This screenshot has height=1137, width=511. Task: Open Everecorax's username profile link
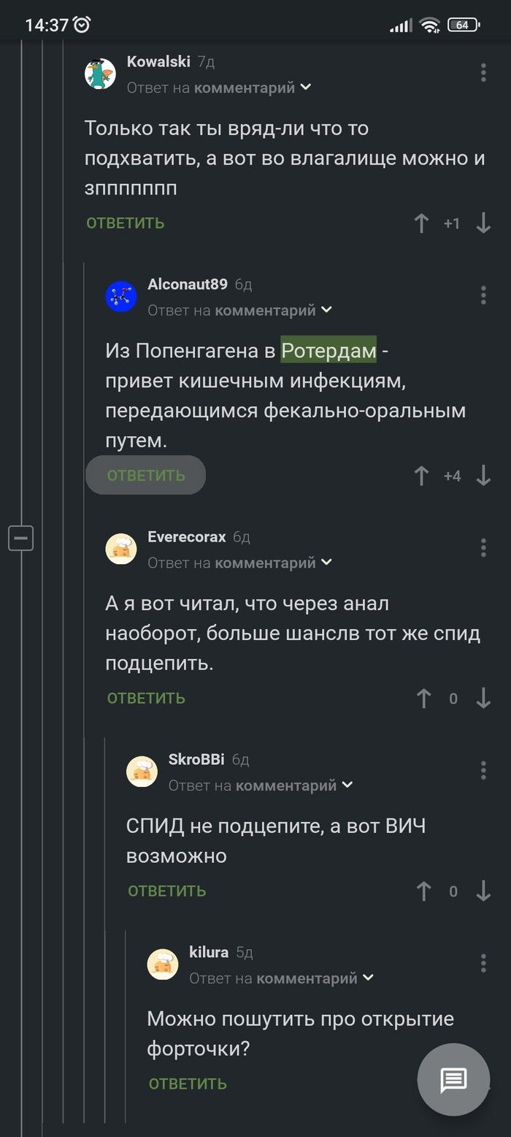(x=187, y=537)
